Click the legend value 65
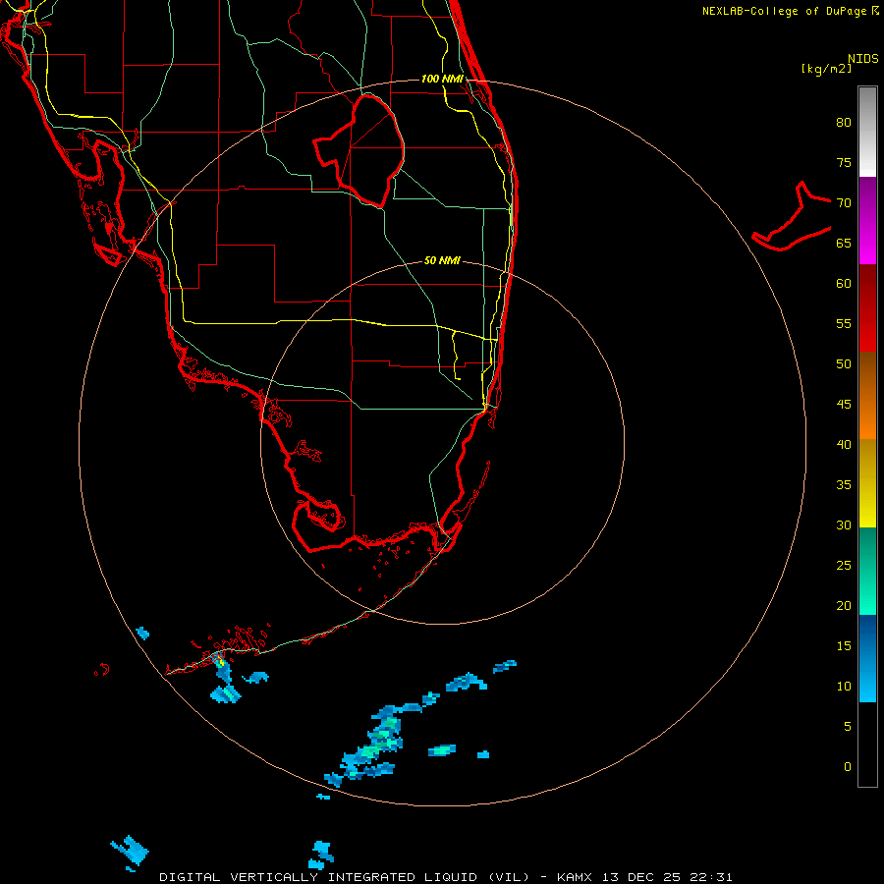The image size is (884, 884). coord(844,243)
